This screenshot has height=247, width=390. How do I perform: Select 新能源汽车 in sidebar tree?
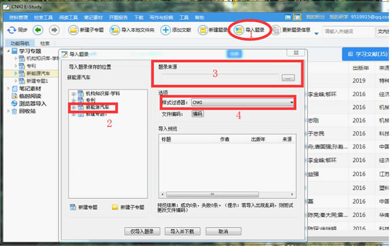pos(38,74)
